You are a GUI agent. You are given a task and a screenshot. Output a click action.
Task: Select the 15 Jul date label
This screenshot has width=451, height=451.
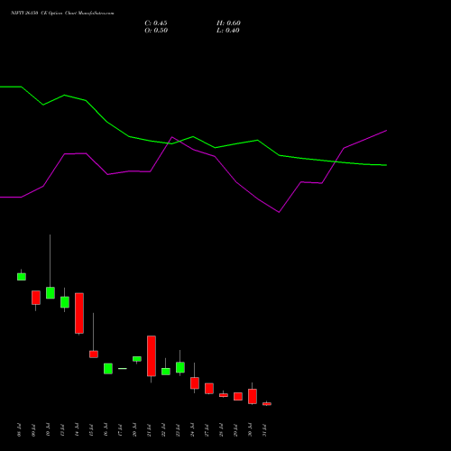coord(92,430)
